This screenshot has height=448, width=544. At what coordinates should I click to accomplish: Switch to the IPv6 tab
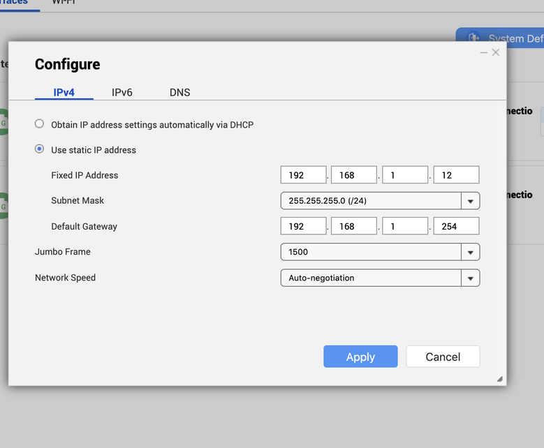click(x=122, y=93)
